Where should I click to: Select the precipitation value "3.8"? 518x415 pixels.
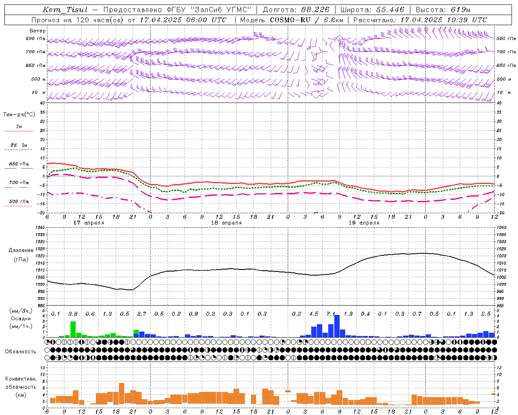pos(73,314)
